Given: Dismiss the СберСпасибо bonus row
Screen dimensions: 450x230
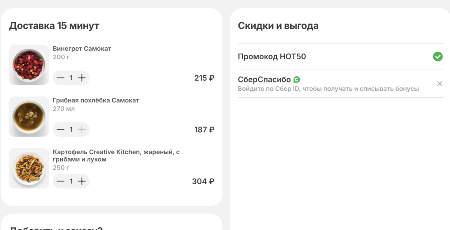Looking at the screenshot, I should (x=440, y=84).
